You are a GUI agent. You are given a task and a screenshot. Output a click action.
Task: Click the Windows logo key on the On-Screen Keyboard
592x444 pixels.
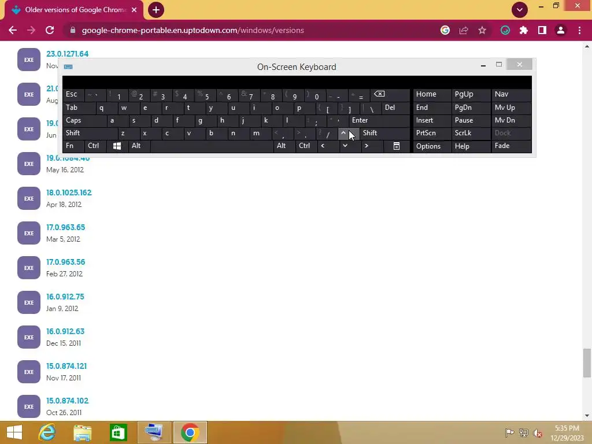tap(117, 146)
